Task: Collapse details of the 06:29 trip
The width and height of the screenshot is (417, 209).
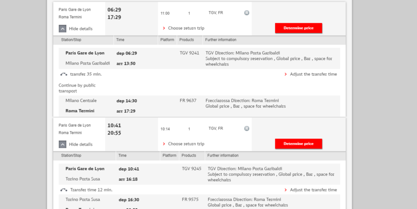Action: click(63, 29)
